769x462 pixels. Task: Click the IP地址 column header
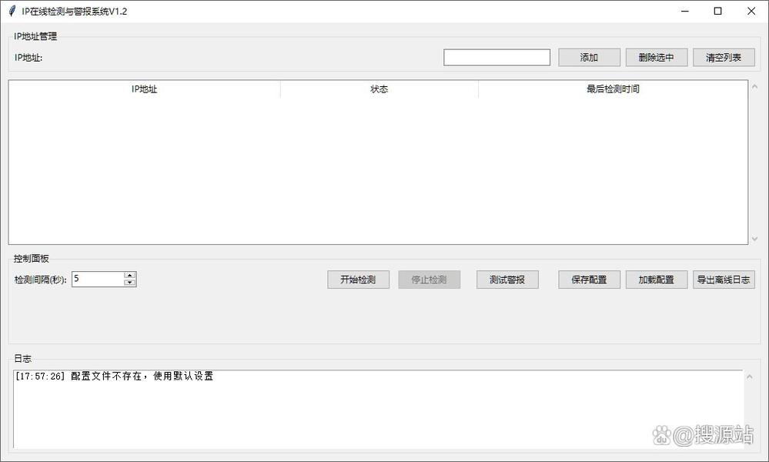(x=143, y=89)
